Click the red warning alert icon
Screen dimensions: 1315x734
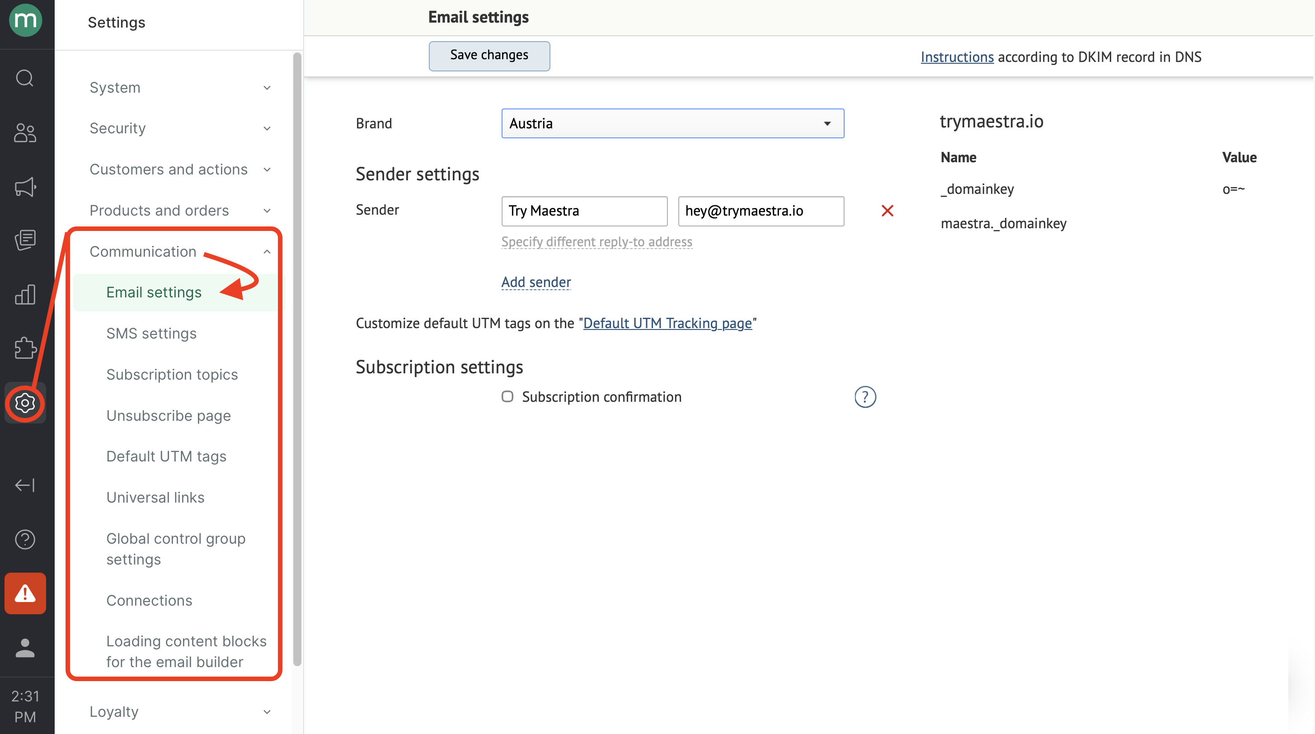(25, 593)
